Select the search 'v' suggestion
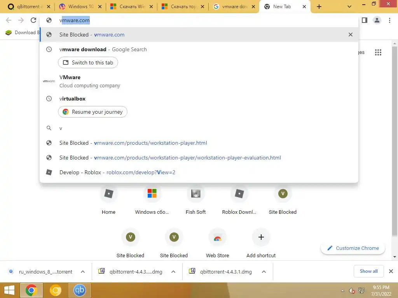The image size is (398, 298). point(199,128)
